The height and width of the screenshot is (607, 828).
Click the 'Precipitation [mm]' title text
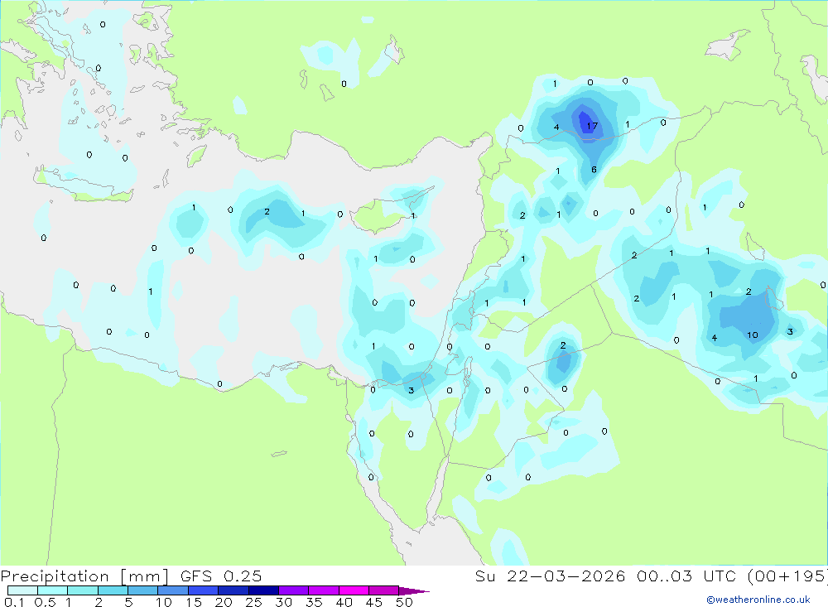tap(85, 576)
